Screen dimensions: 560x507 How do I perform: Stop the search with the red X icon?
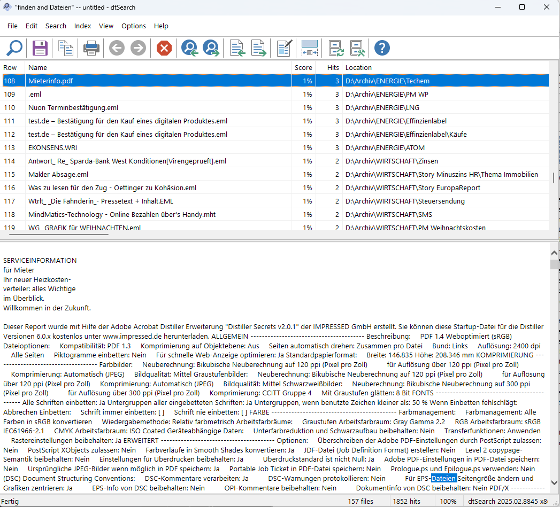coord(164,48)
